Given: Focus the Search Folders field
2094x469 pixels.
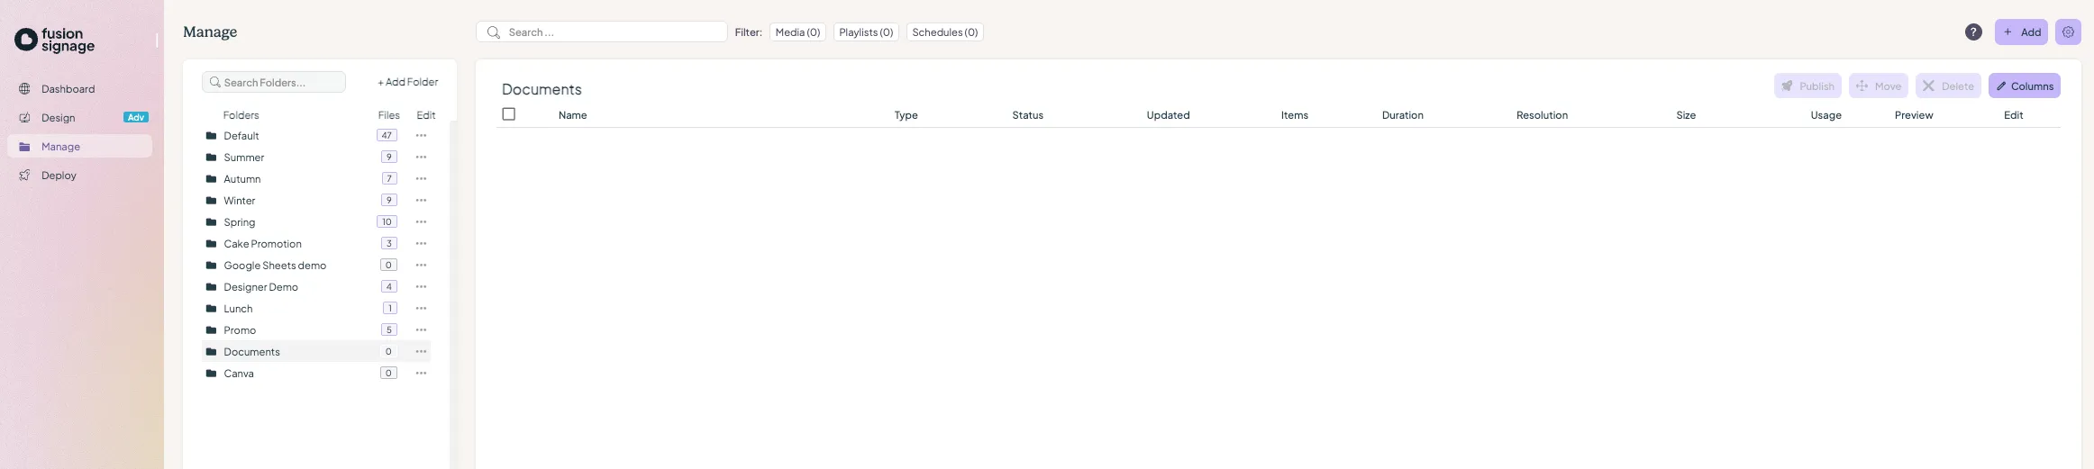Looking at the screenshot, I should pos(274,82).
